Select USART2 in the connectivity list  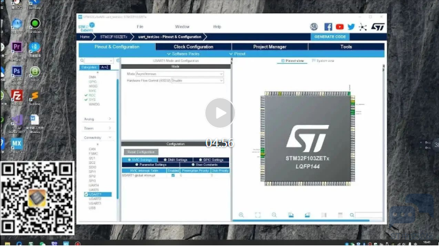[x=95, y=199]
